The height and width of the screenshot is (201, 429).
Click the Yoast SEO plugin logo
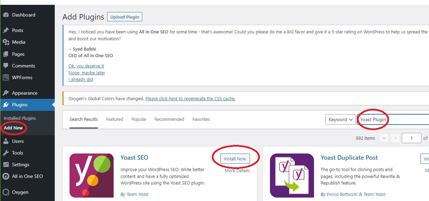pyautogui.click(x=92, y=176)
